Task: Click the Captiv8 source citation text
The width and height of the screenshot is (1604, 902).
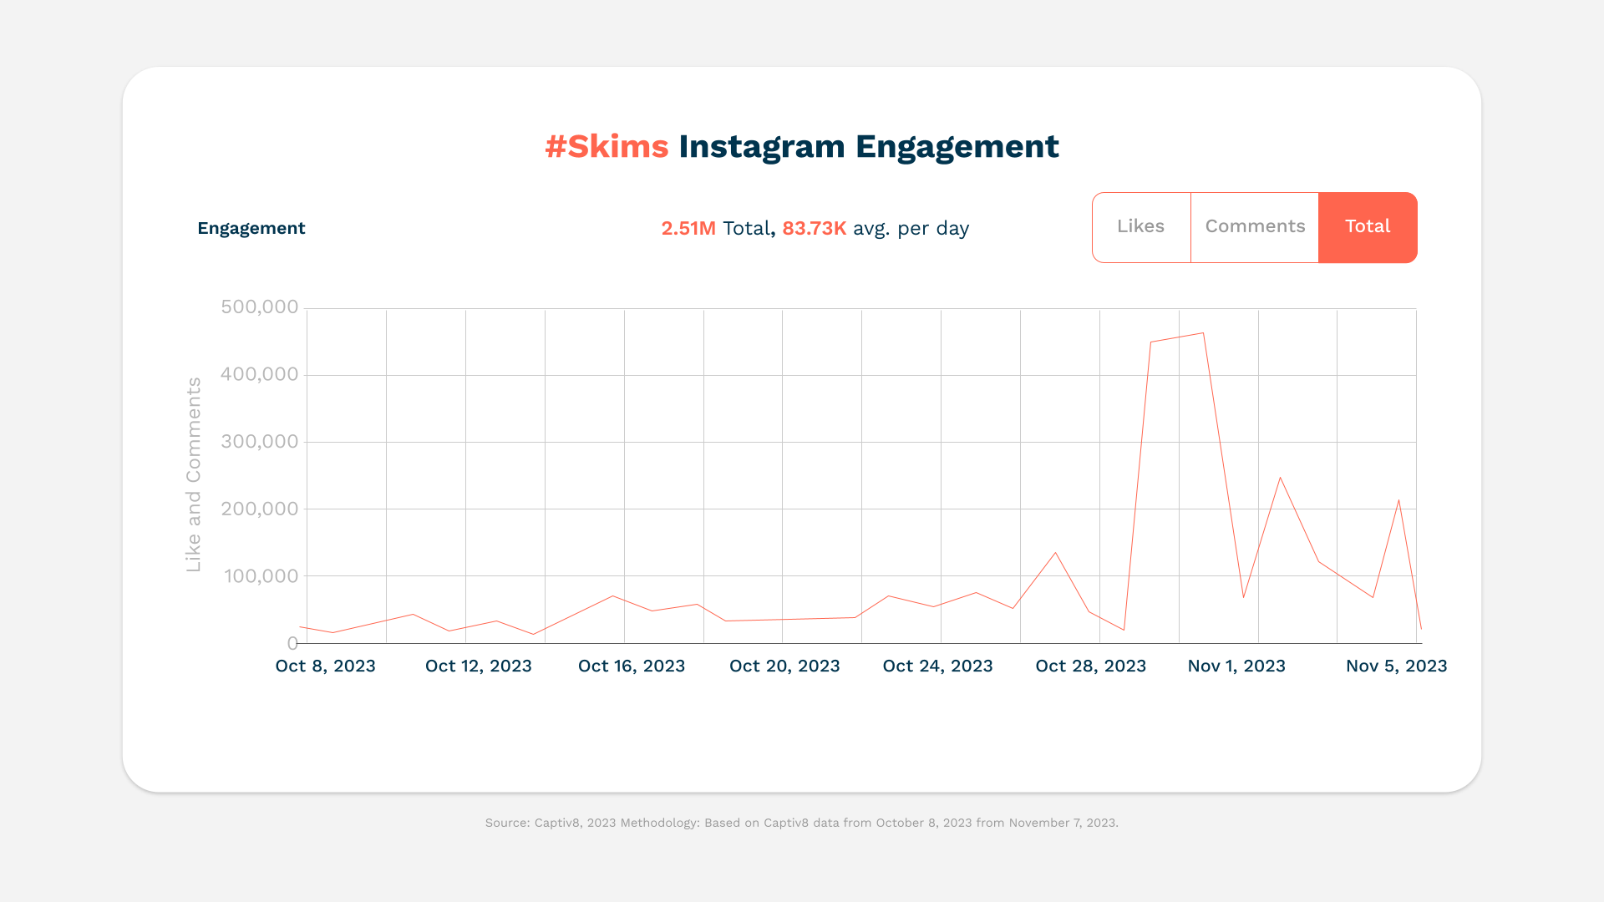Action: (x=802, y=822)
